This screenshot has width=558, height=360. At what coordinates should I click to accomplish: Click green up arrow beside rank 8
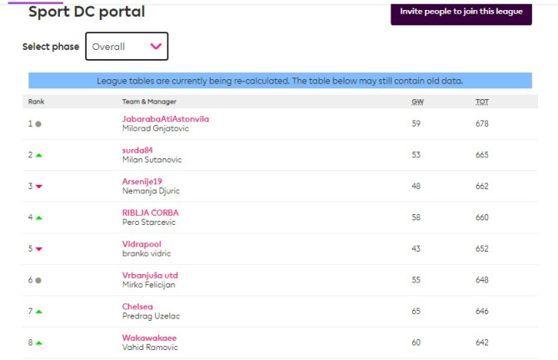pos(38,342)
